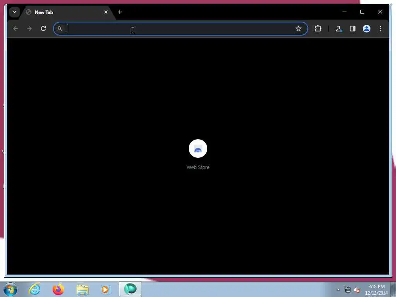Click the muted volume tray icon

pyautogui.click(x=357, y=290)
